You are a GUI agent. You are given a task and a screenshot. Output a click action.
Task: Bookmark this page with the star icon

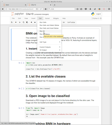click(77, 9)
